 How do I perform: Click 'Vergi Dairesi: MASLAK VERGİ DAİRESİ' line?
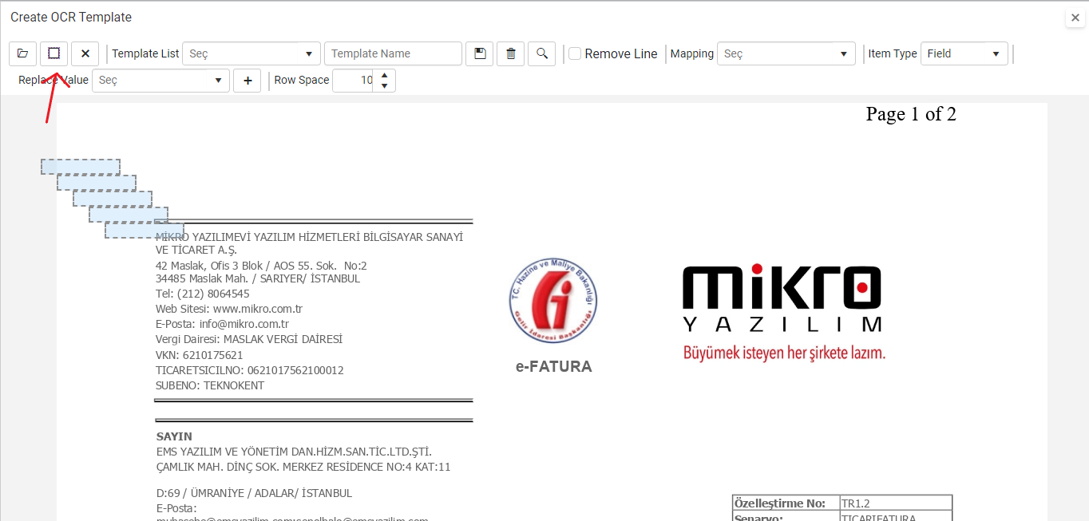pyautogui.click(x=249, y=339)
